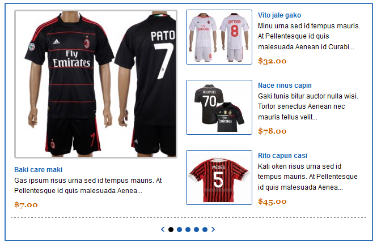Screen dimensions: 377x244
Task: Open the Baki care maki product link
Action: [x=38, y=169]
